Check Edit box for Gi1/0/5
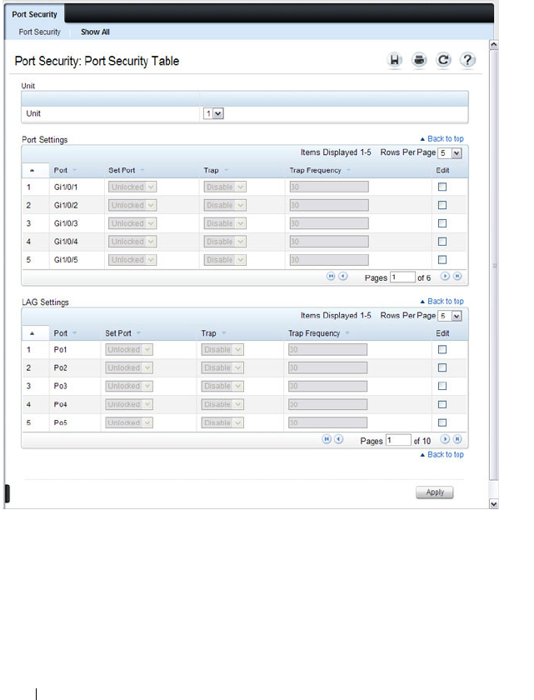Viewport: 534px width, 700px height. coord(442,260)
